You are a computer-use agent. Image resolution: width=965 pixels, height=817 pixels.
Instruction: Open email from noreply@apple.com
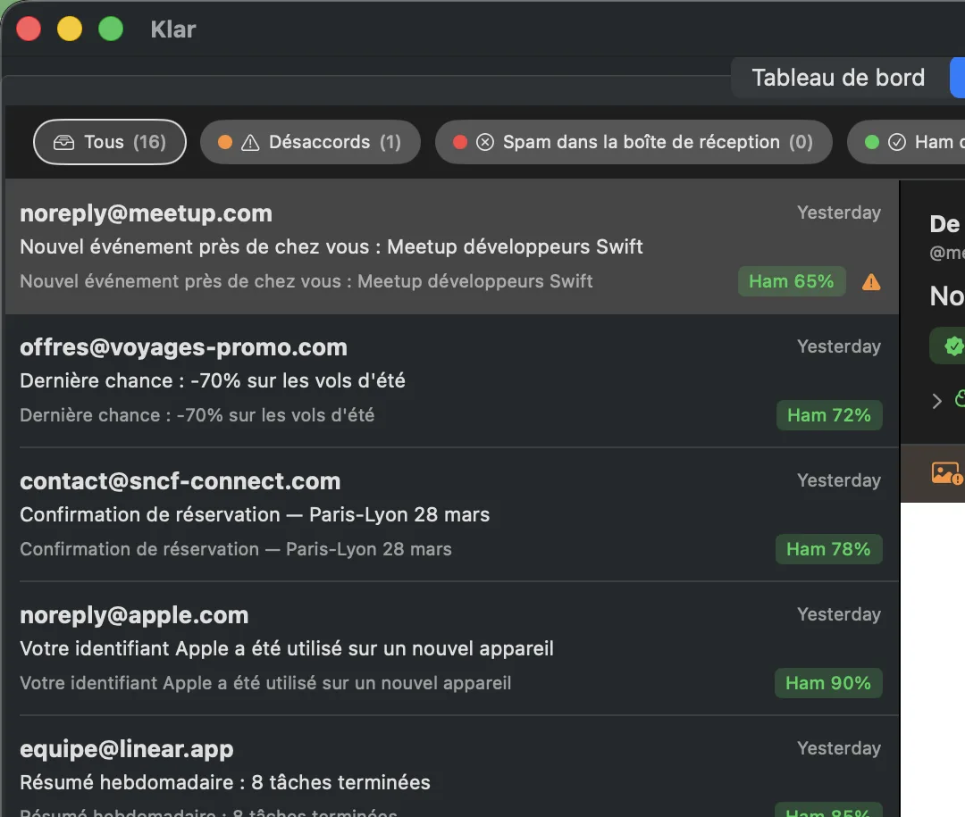pyautogui.click(x=452, y=649)
